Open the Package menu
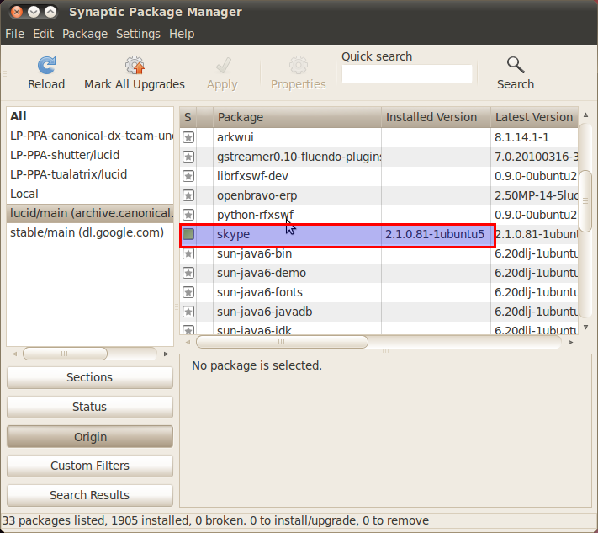Viewport: 598px width, 533px height. click(x=85, y=34)
